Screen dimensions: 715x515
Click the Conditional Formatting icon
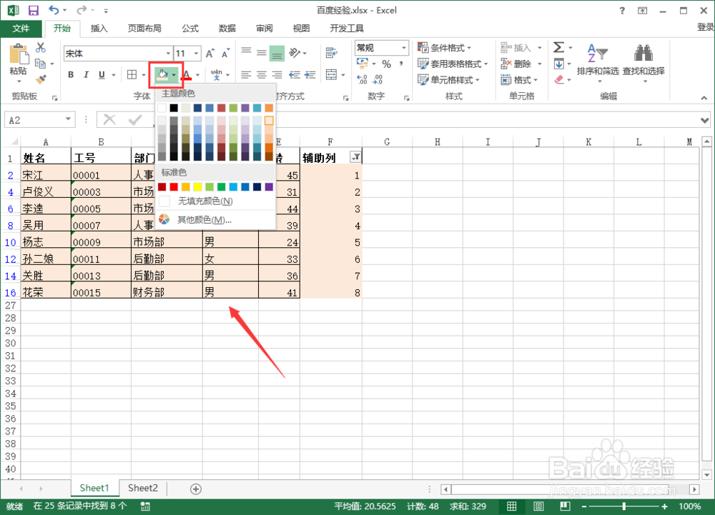pos(423,48)
